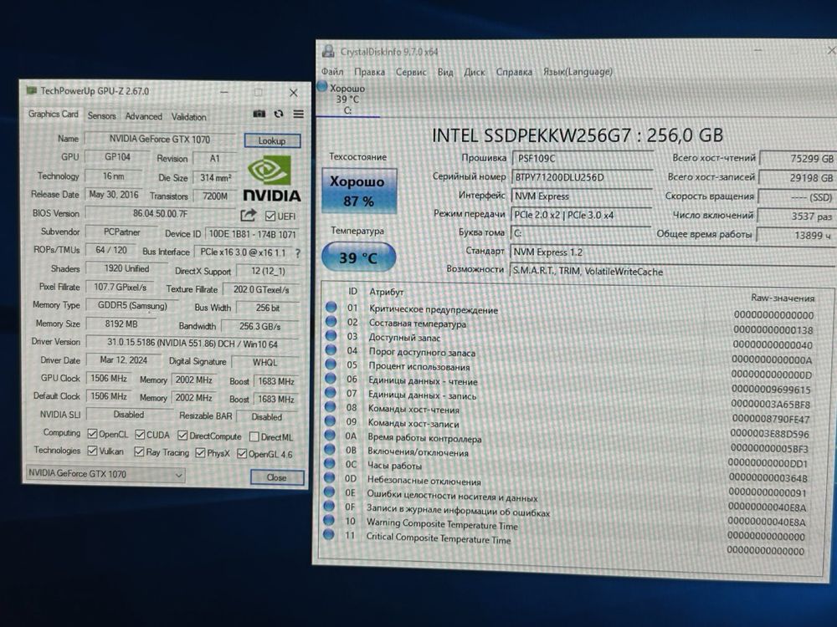This screenshot has width=837, height=627.
Task: Switch to the Sensors tab
Action: (101, 115)
